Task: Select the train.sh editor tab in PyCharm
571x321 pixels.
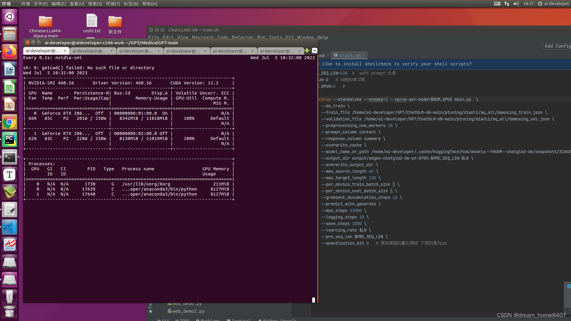Action: point(350,55)
